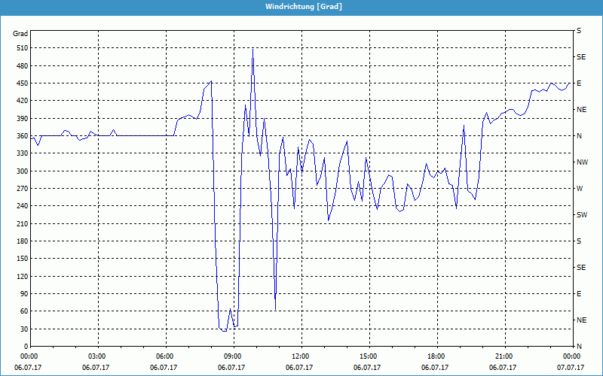The height and width of the screenshot is (376, 603).
Task: Click the 03:00 time label
Action: tap(96, 356)
